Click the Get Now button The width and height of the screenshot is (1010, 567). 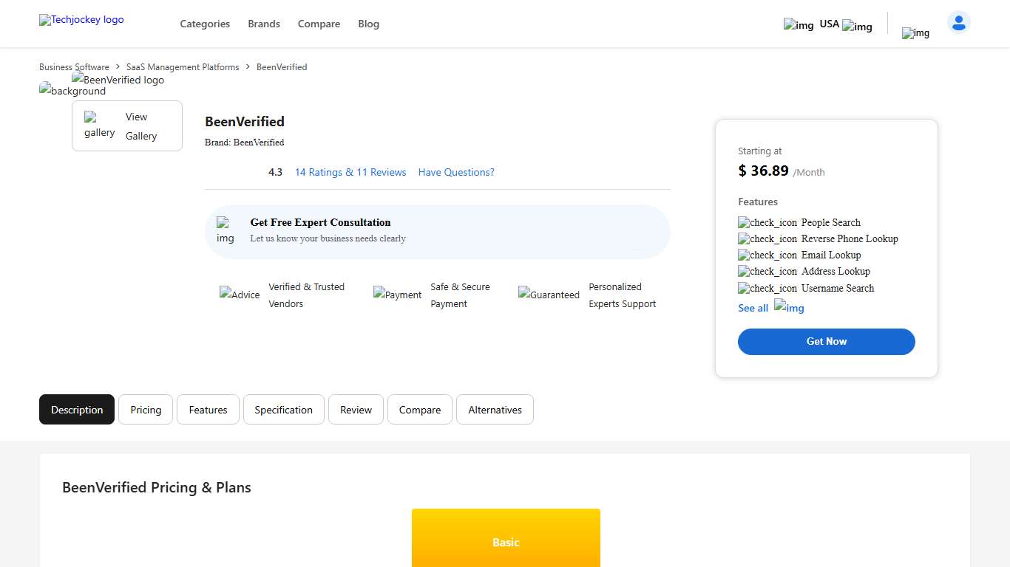pyautogui.click(x=826, y=341)
